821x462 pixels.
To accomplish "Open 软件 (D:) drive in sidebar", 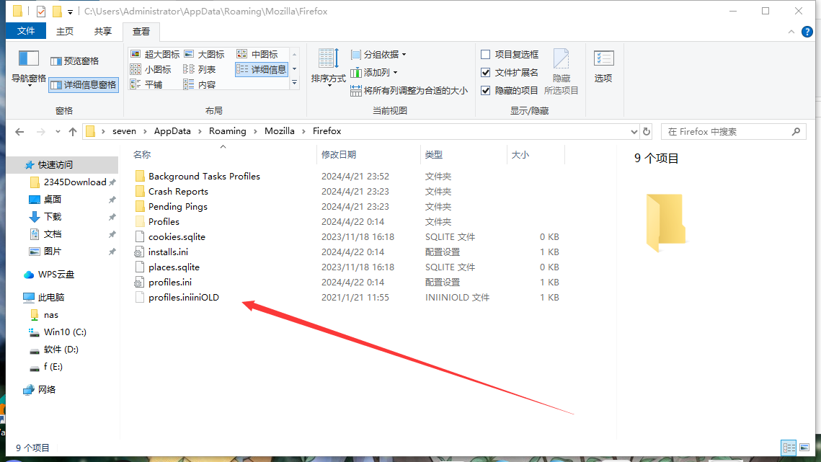I will coord(61,349).
